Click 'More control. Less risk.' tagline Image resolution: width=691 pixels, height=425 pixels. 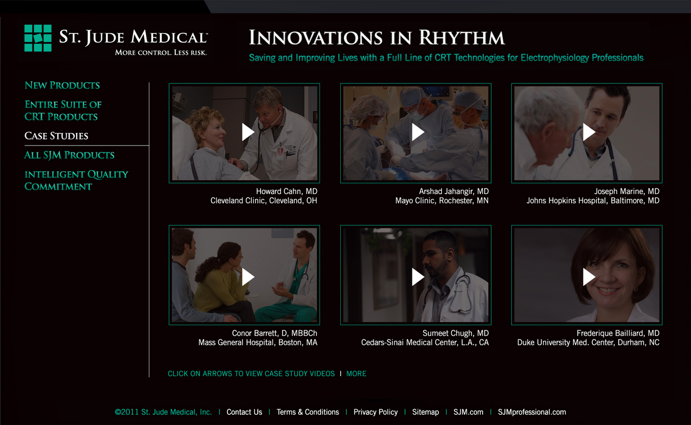pyautogui.click(x=161, y=52)
